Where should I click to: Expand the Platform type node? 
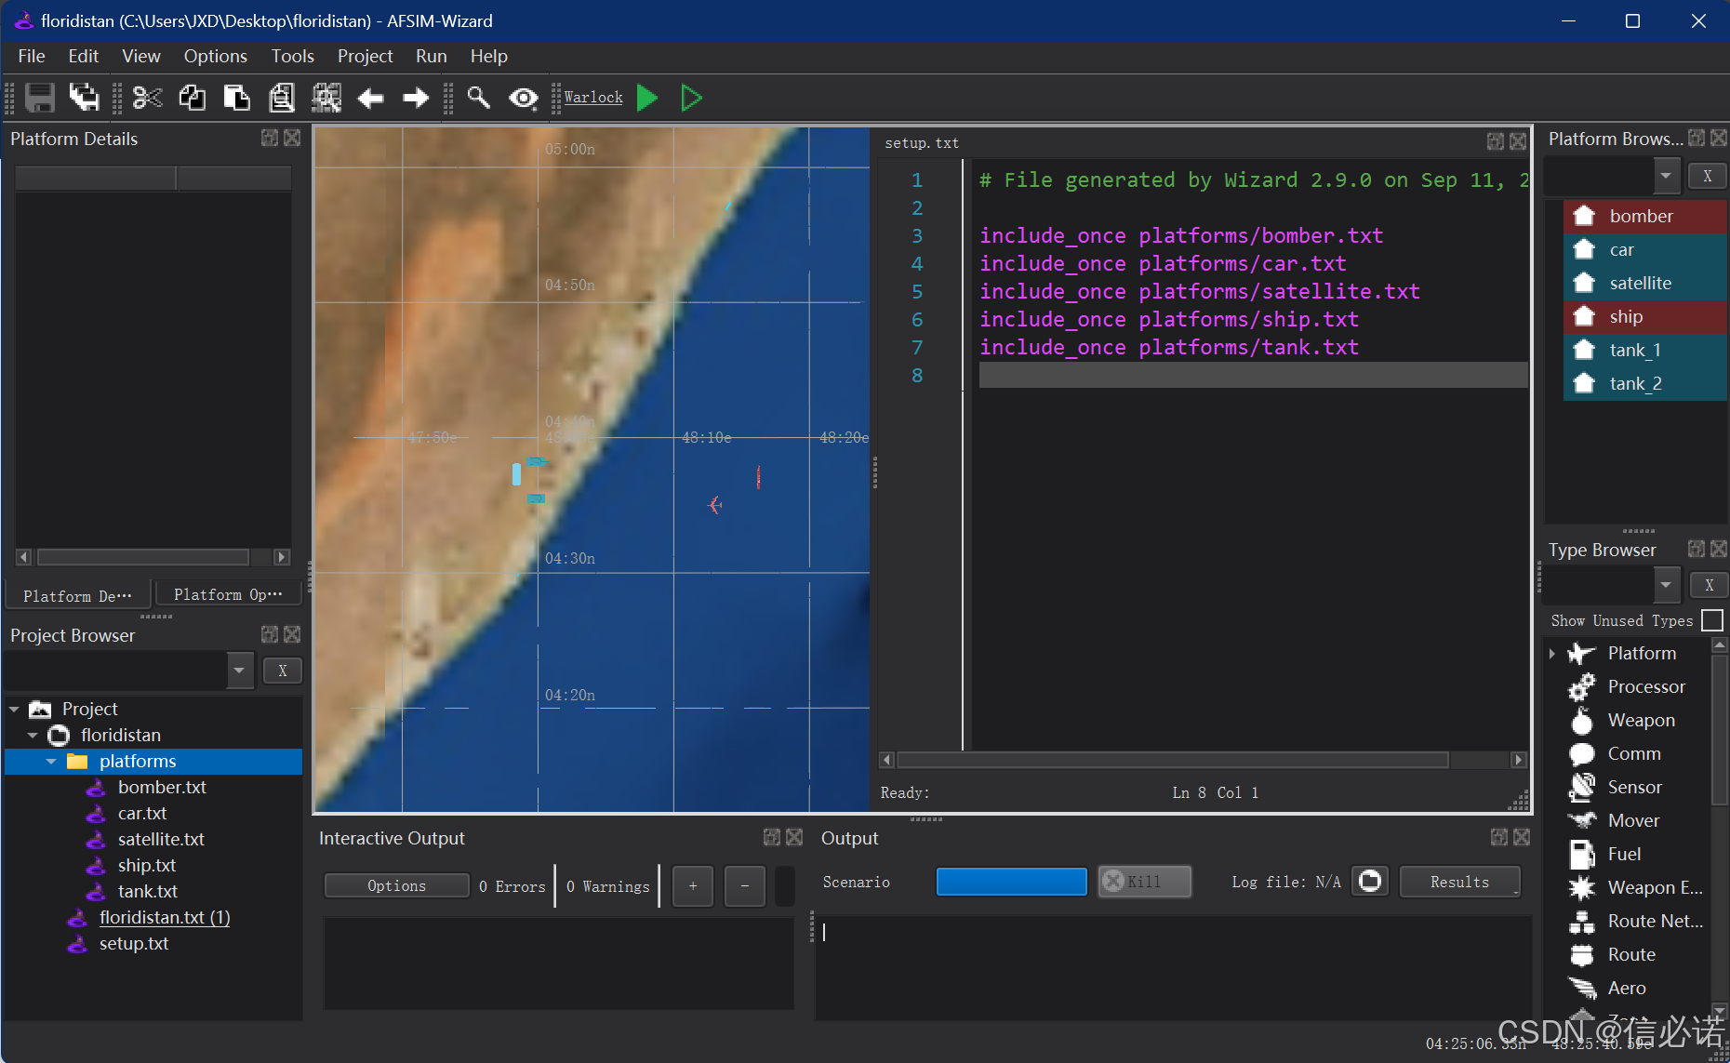coord(1552,654)
